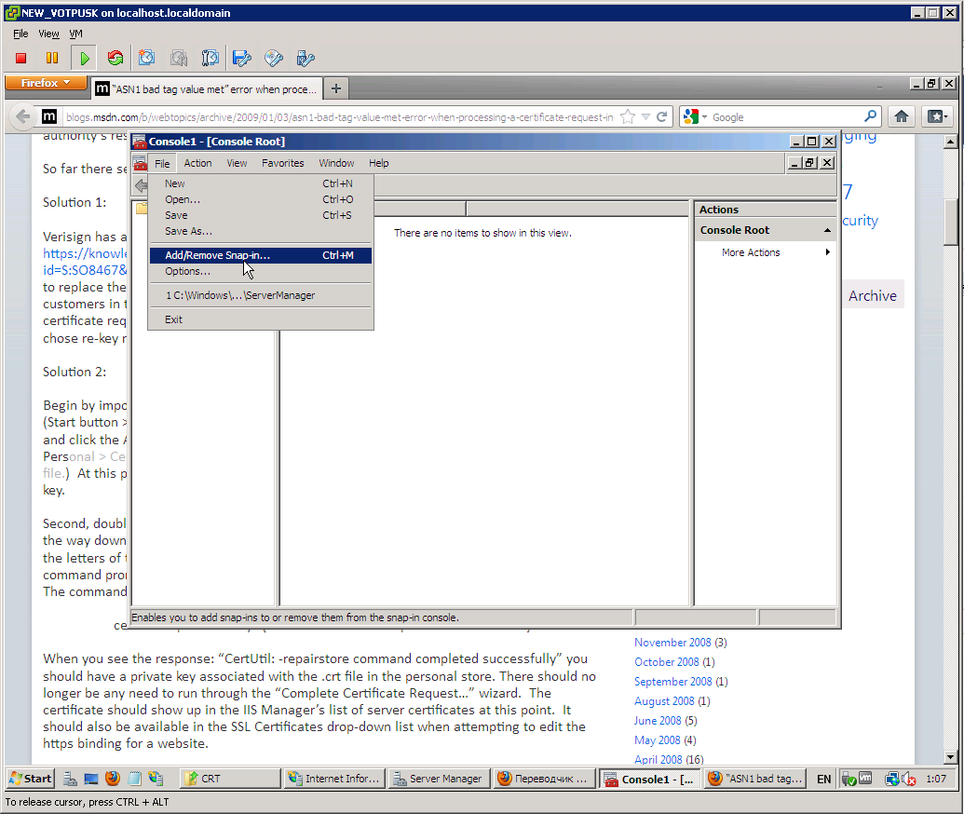Open the Help menu in Console1

[379, 163]
